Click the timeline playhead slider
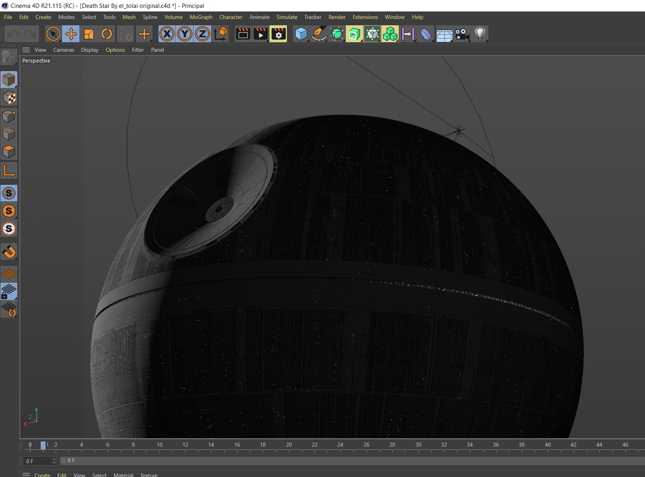The image size is (645, 477). pyautogui.click(x=43, y=445)
